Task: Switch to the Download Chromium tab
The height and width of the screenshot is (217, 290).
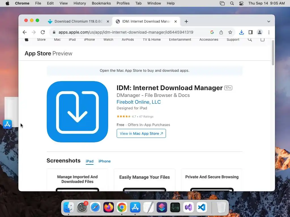Action: 78,21
